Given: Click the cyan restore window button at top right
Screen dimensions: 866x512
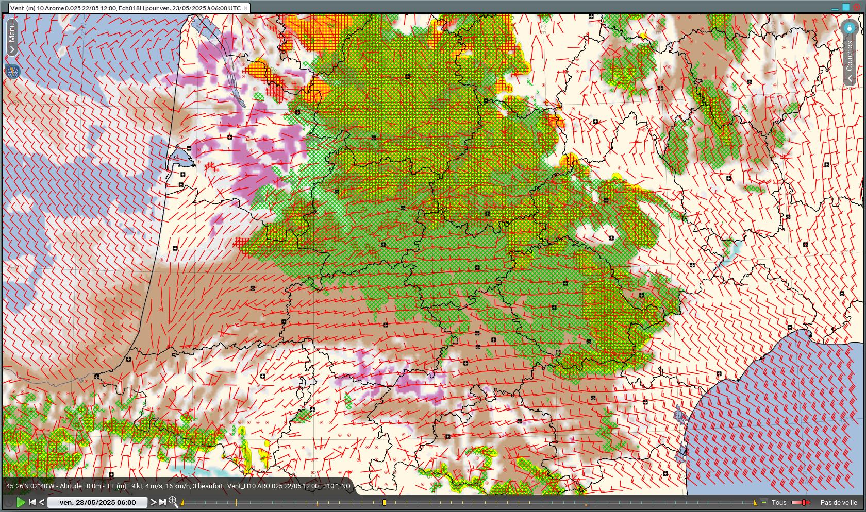Looking at the screenshot, I should [846, 7].
